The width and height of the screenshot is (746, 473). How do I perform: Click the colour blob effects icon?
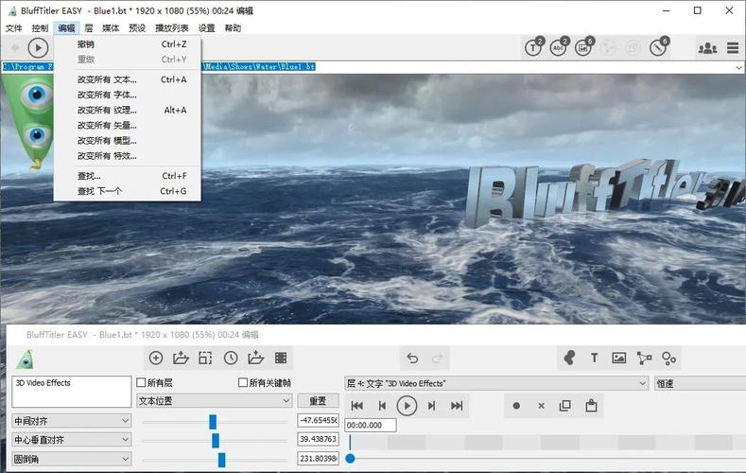[x=569, y=358]
